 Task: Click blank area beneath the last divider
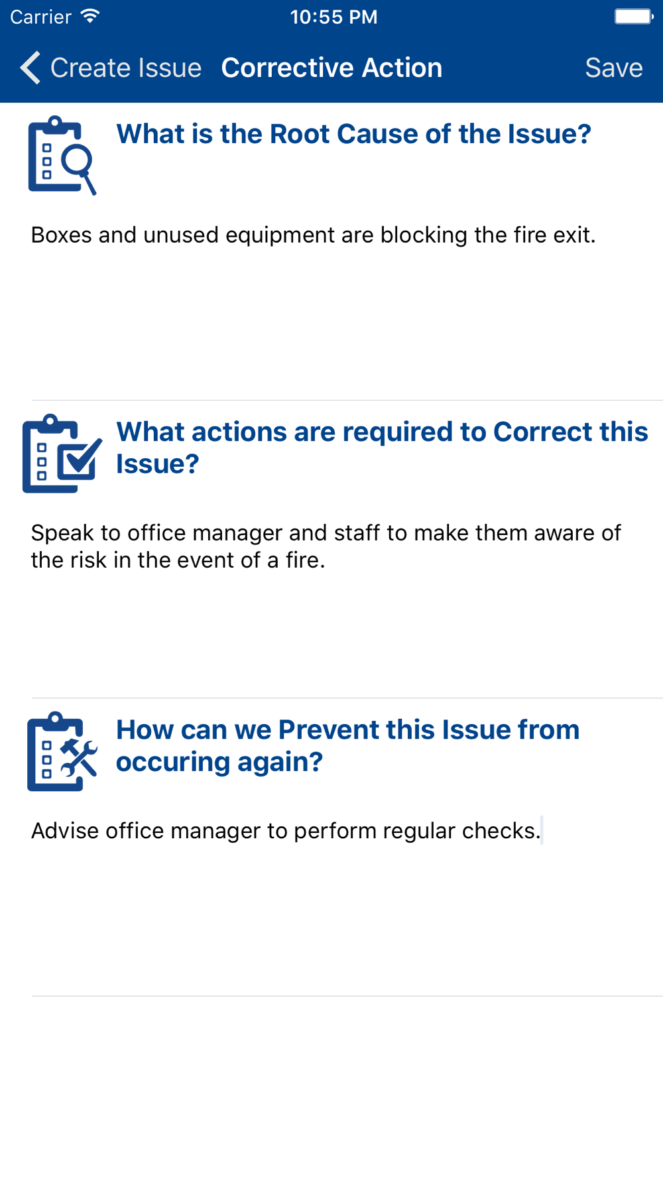pos(331,1087)
